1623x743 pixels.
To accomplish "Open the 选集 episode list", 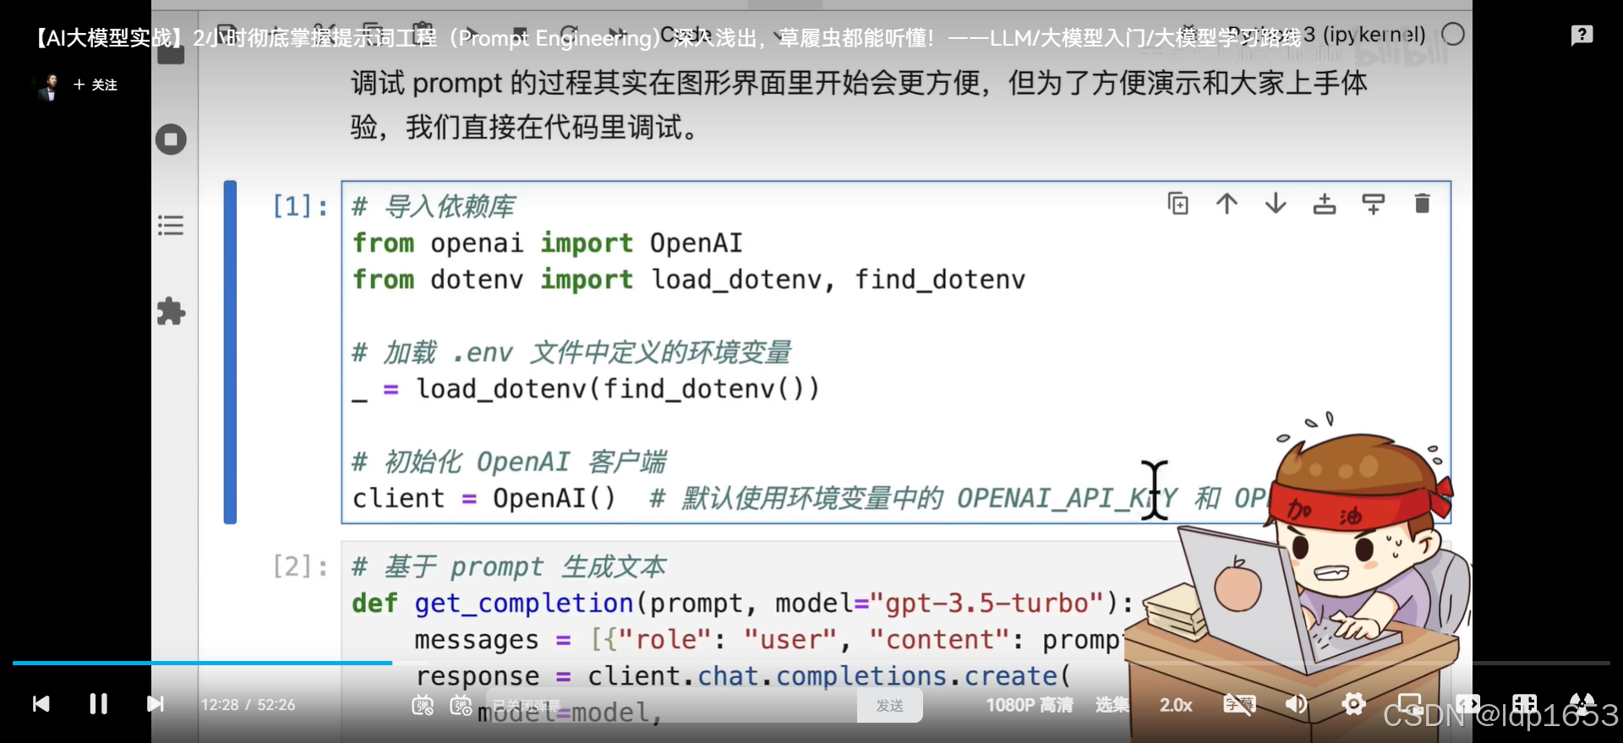I will point(1112,705).
